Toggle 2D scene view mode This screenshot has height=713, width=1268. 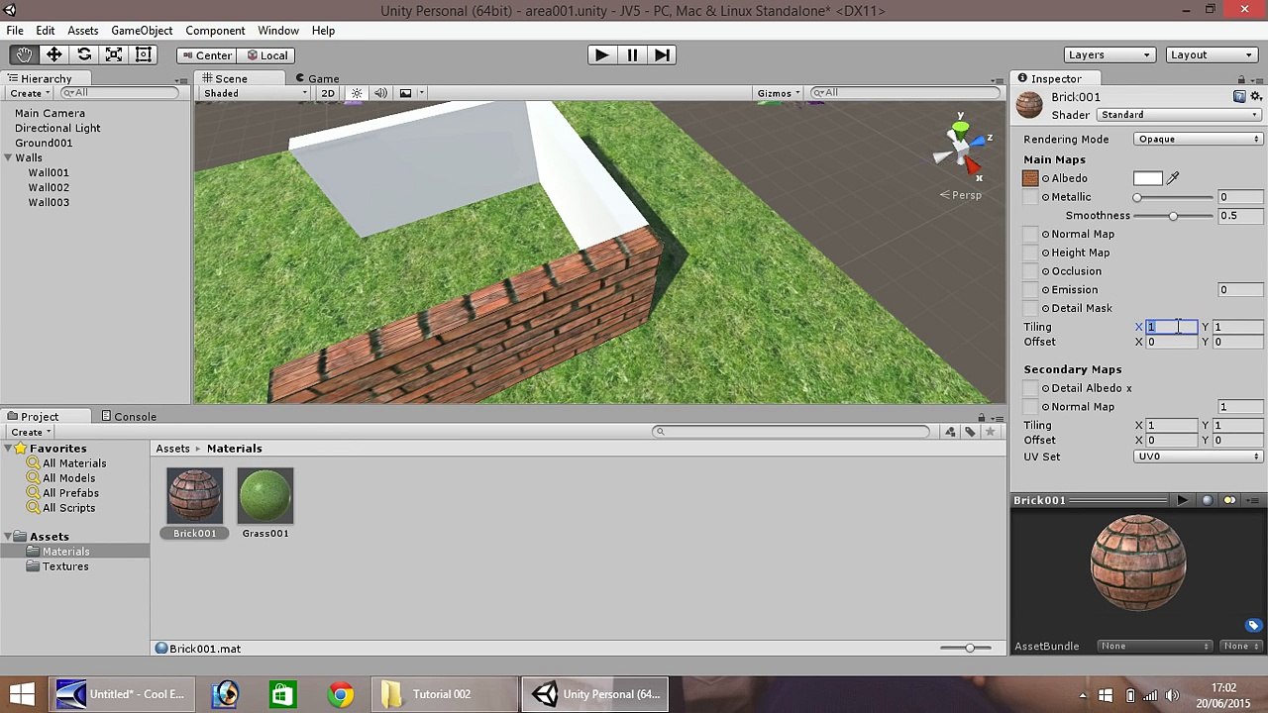327,93
